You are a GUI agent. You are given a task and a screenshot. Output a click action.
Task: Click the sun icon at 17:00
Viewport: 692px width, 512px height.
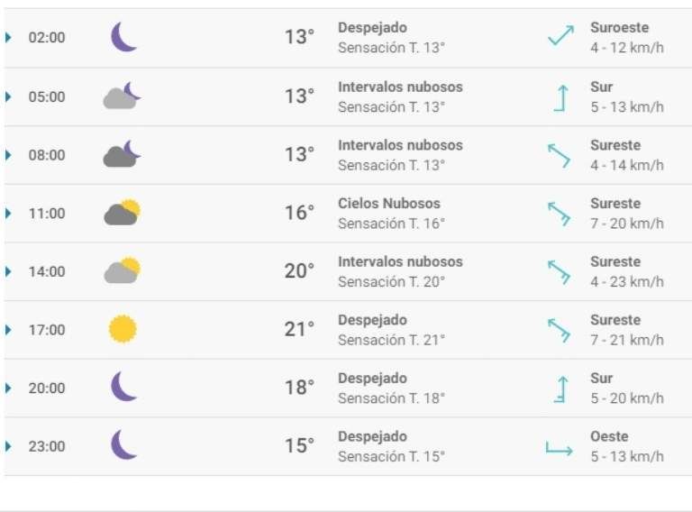[123, 329]
